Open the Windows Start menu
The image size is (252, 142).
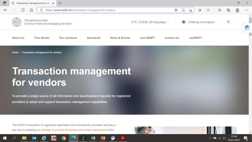5,138
